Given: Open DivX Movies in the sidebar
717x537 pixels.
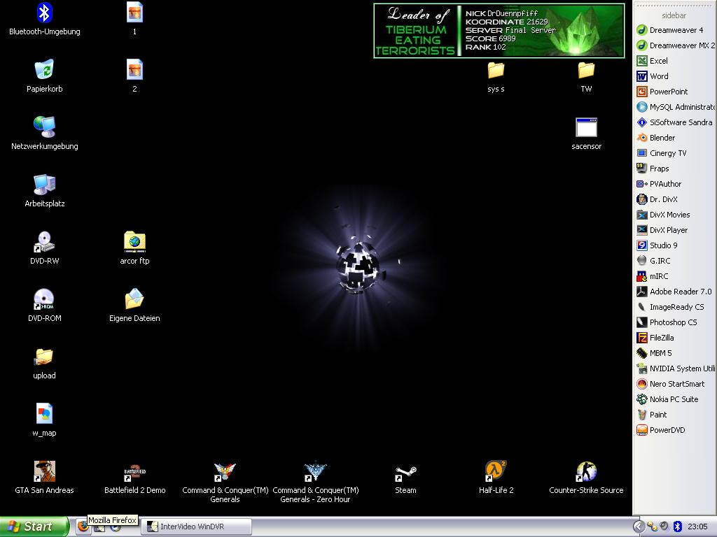Looking at the screenshot, I should [x=664, y=215].
